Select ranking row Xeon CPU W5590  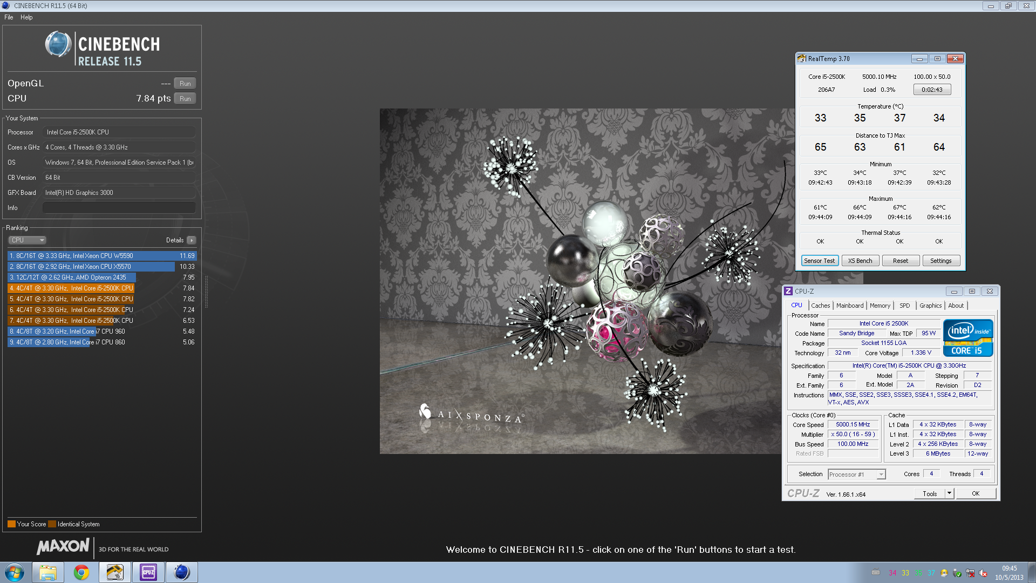tap(102, 256)
